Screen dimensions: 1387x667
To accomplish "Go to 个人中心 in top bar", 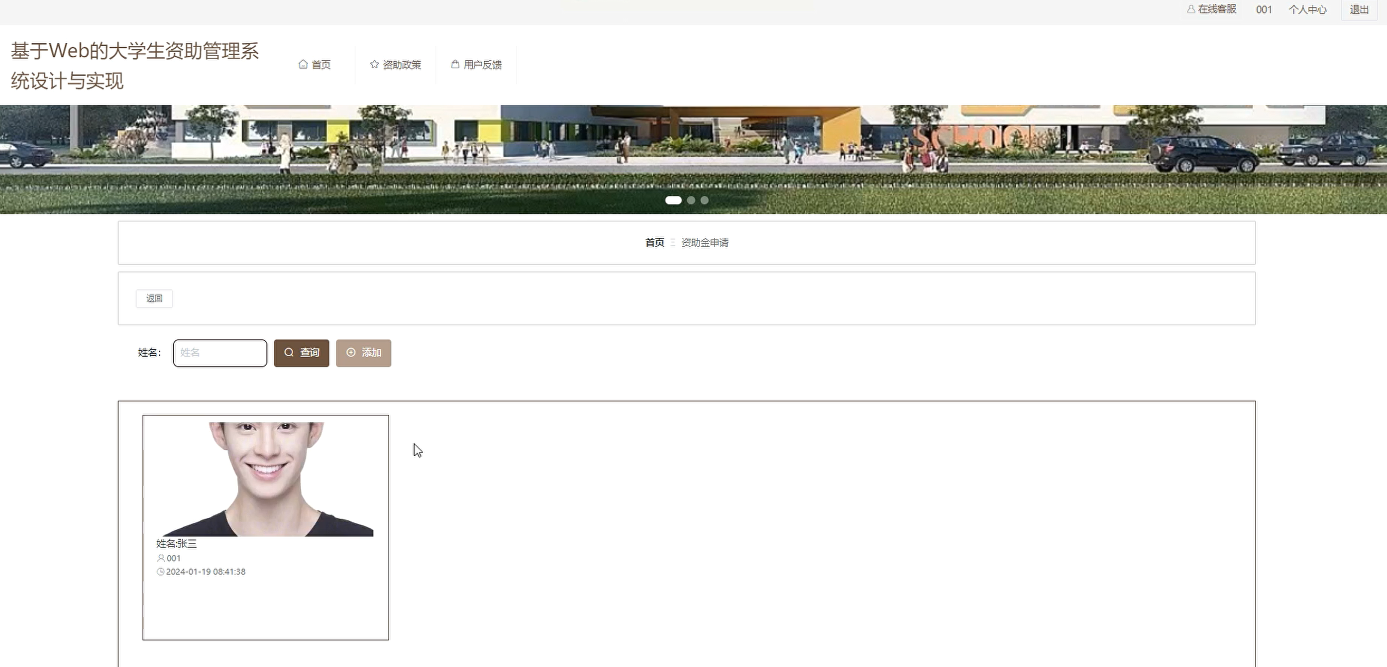I will (x=1307, y=9).
